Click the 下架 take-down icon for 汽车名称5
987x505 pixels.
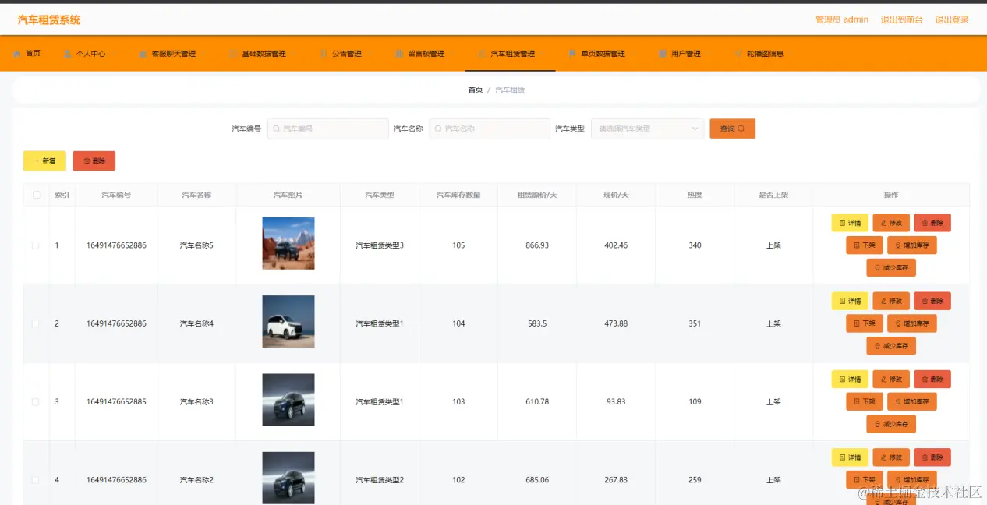click(858, 245)
